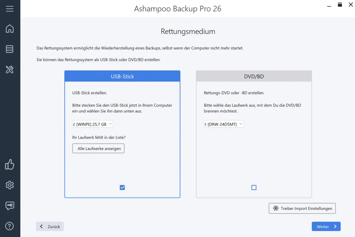Viewport: 355px width, 237px height.
Task: Click the thumbs-up rating icon
Action: coord(10,165)
